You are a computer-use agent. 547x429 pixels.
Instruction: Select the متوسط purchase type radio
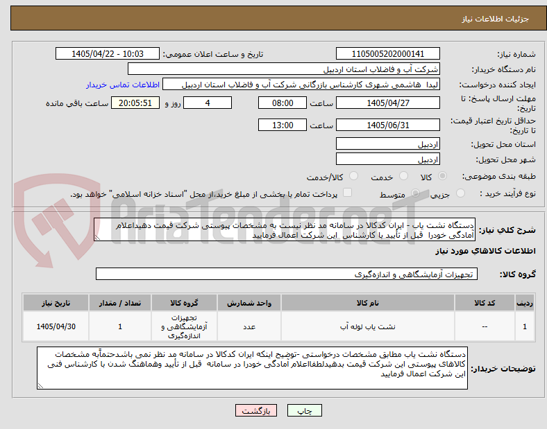415,193
